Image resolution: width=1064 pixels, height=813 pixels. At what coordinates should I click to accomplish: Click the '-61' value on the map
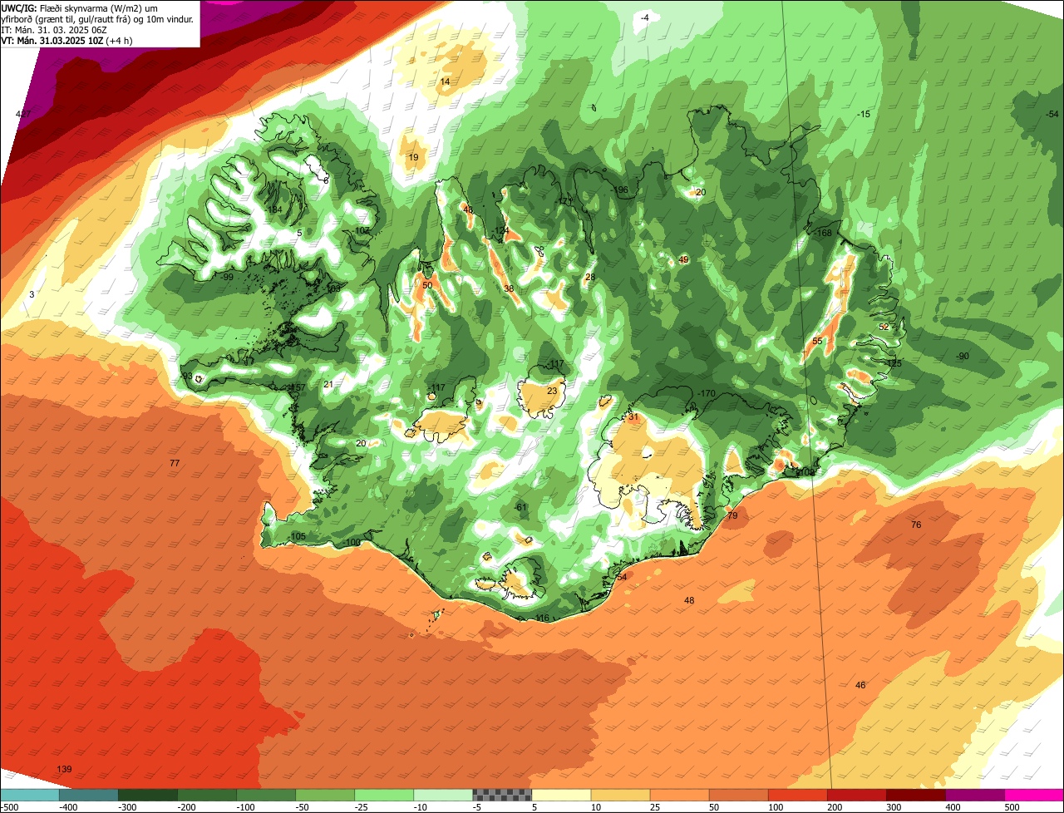tap(520, 508)
